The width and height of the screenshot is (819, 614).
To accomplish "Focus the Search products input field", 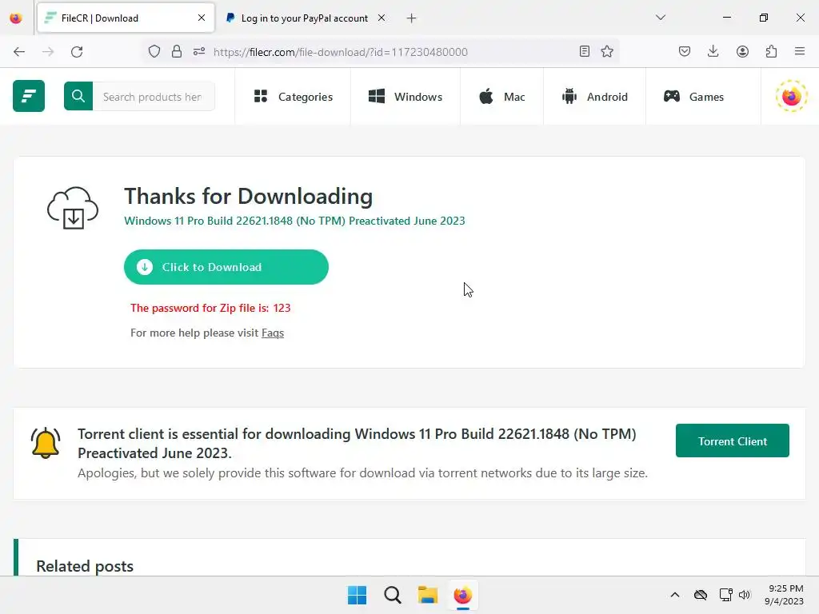I will coord(154,97).
